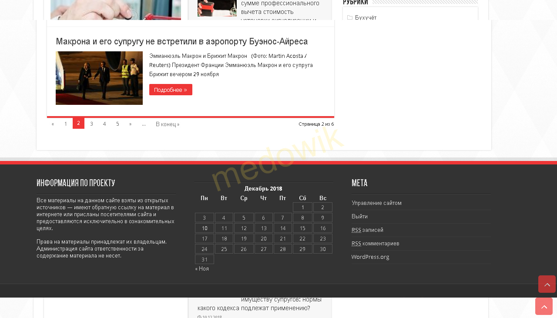The height and width of the screenshot is (318, 557).
Task: Click the folder icon next to Бухучёт
Action: click(350, 17)
